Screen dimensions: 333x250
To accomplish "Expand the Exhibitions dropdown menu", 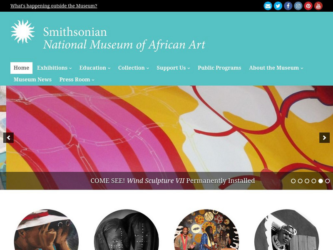I will point(54,68).
